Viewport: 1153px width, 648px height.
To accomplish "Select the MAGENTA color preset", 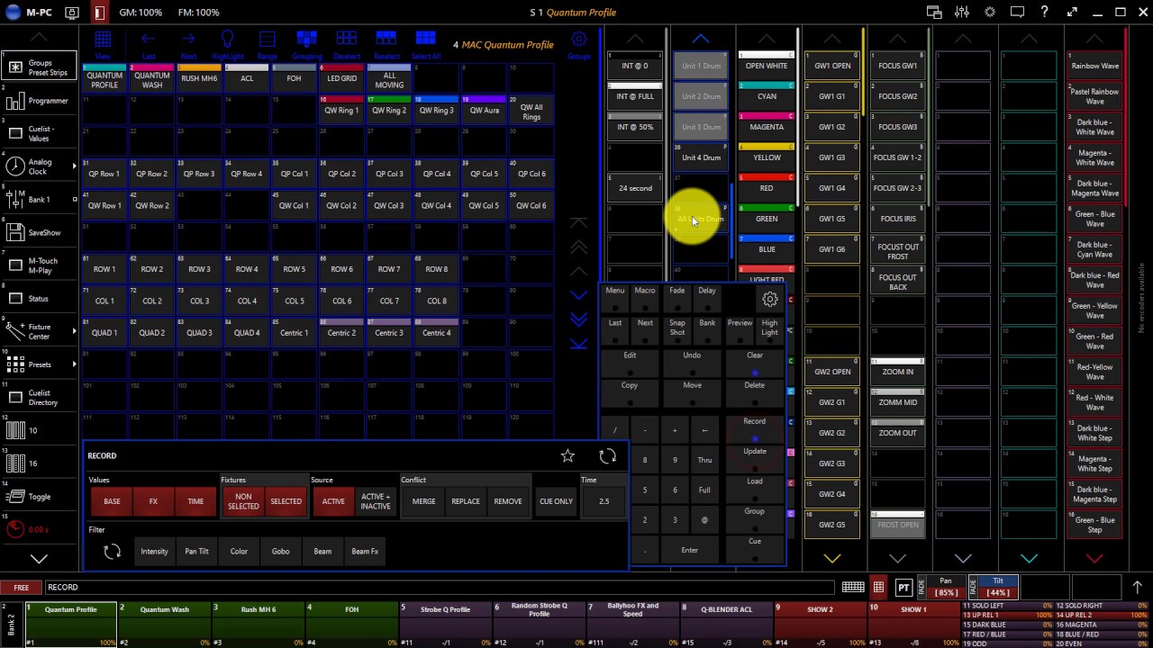I will (x=767, y=127).
